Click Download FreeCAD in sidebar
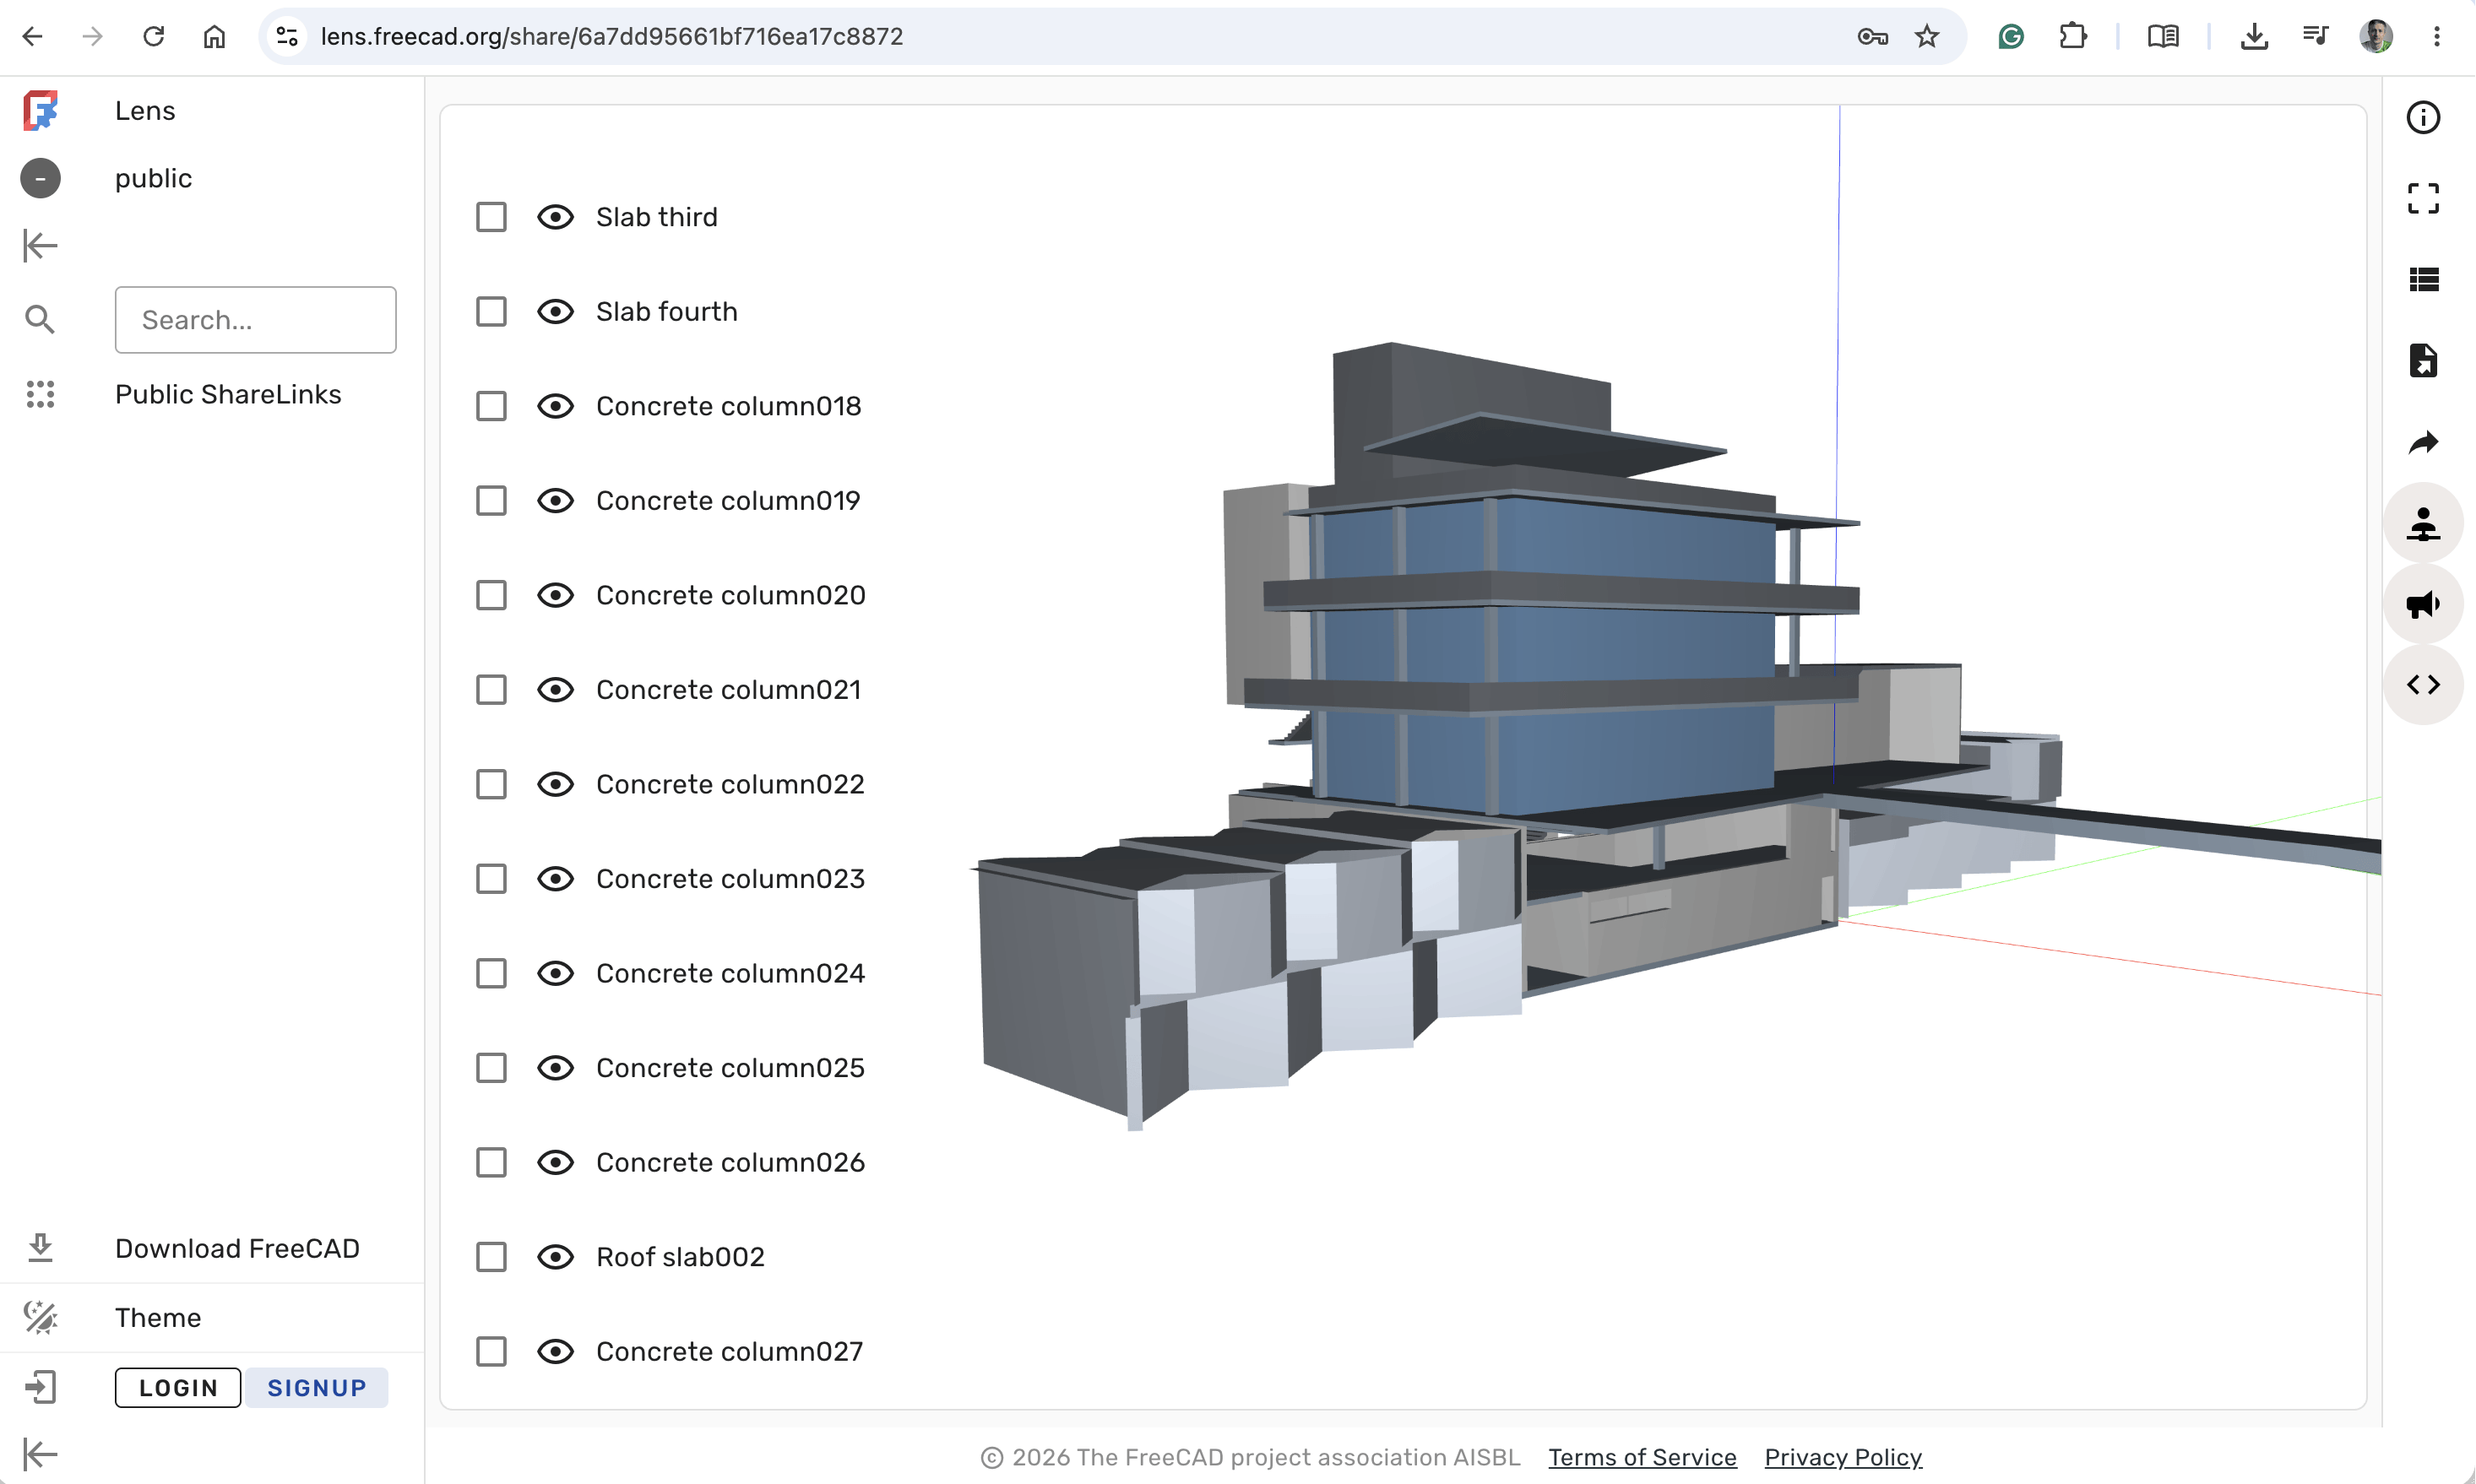The image size is (2476, 1484). [237, 1248]
